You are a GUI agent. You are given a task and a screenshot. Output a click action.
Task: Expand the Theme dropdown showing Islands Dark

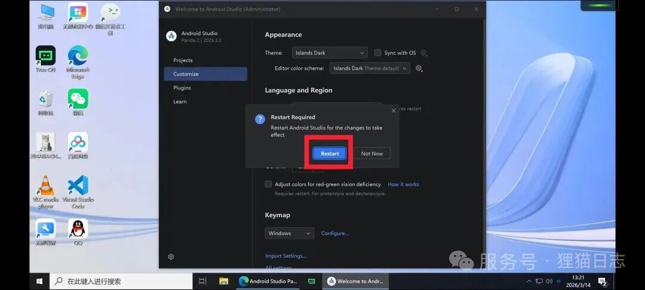330,53
